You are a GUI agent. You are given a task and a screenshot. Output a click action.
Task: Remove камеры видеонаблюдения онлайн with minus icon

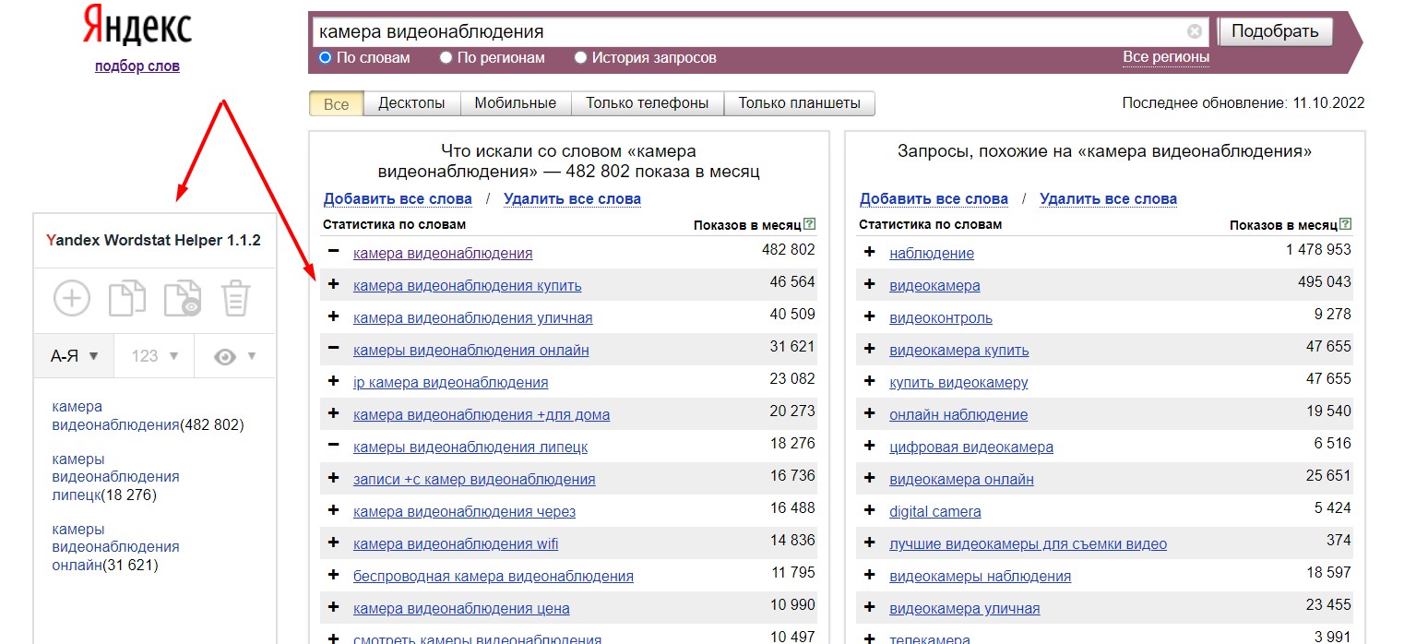[334, 349]
